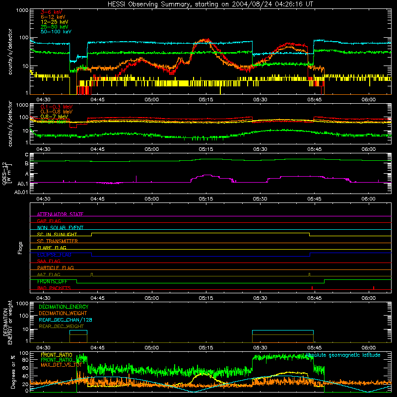Click the 0.3-0.8 MeV legend label

click(57, 112)
